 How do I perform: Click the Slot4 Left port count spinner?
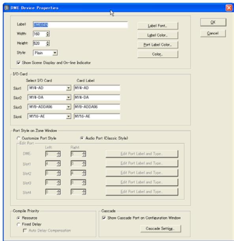tap(53, 192)
